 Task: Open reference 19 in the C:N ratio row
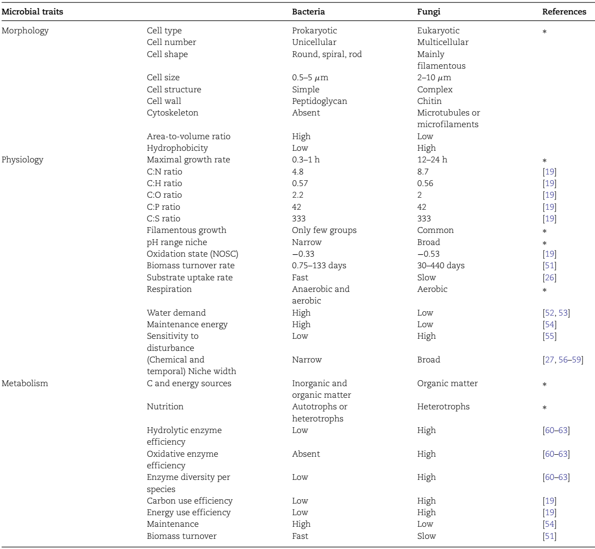[550, 172]
